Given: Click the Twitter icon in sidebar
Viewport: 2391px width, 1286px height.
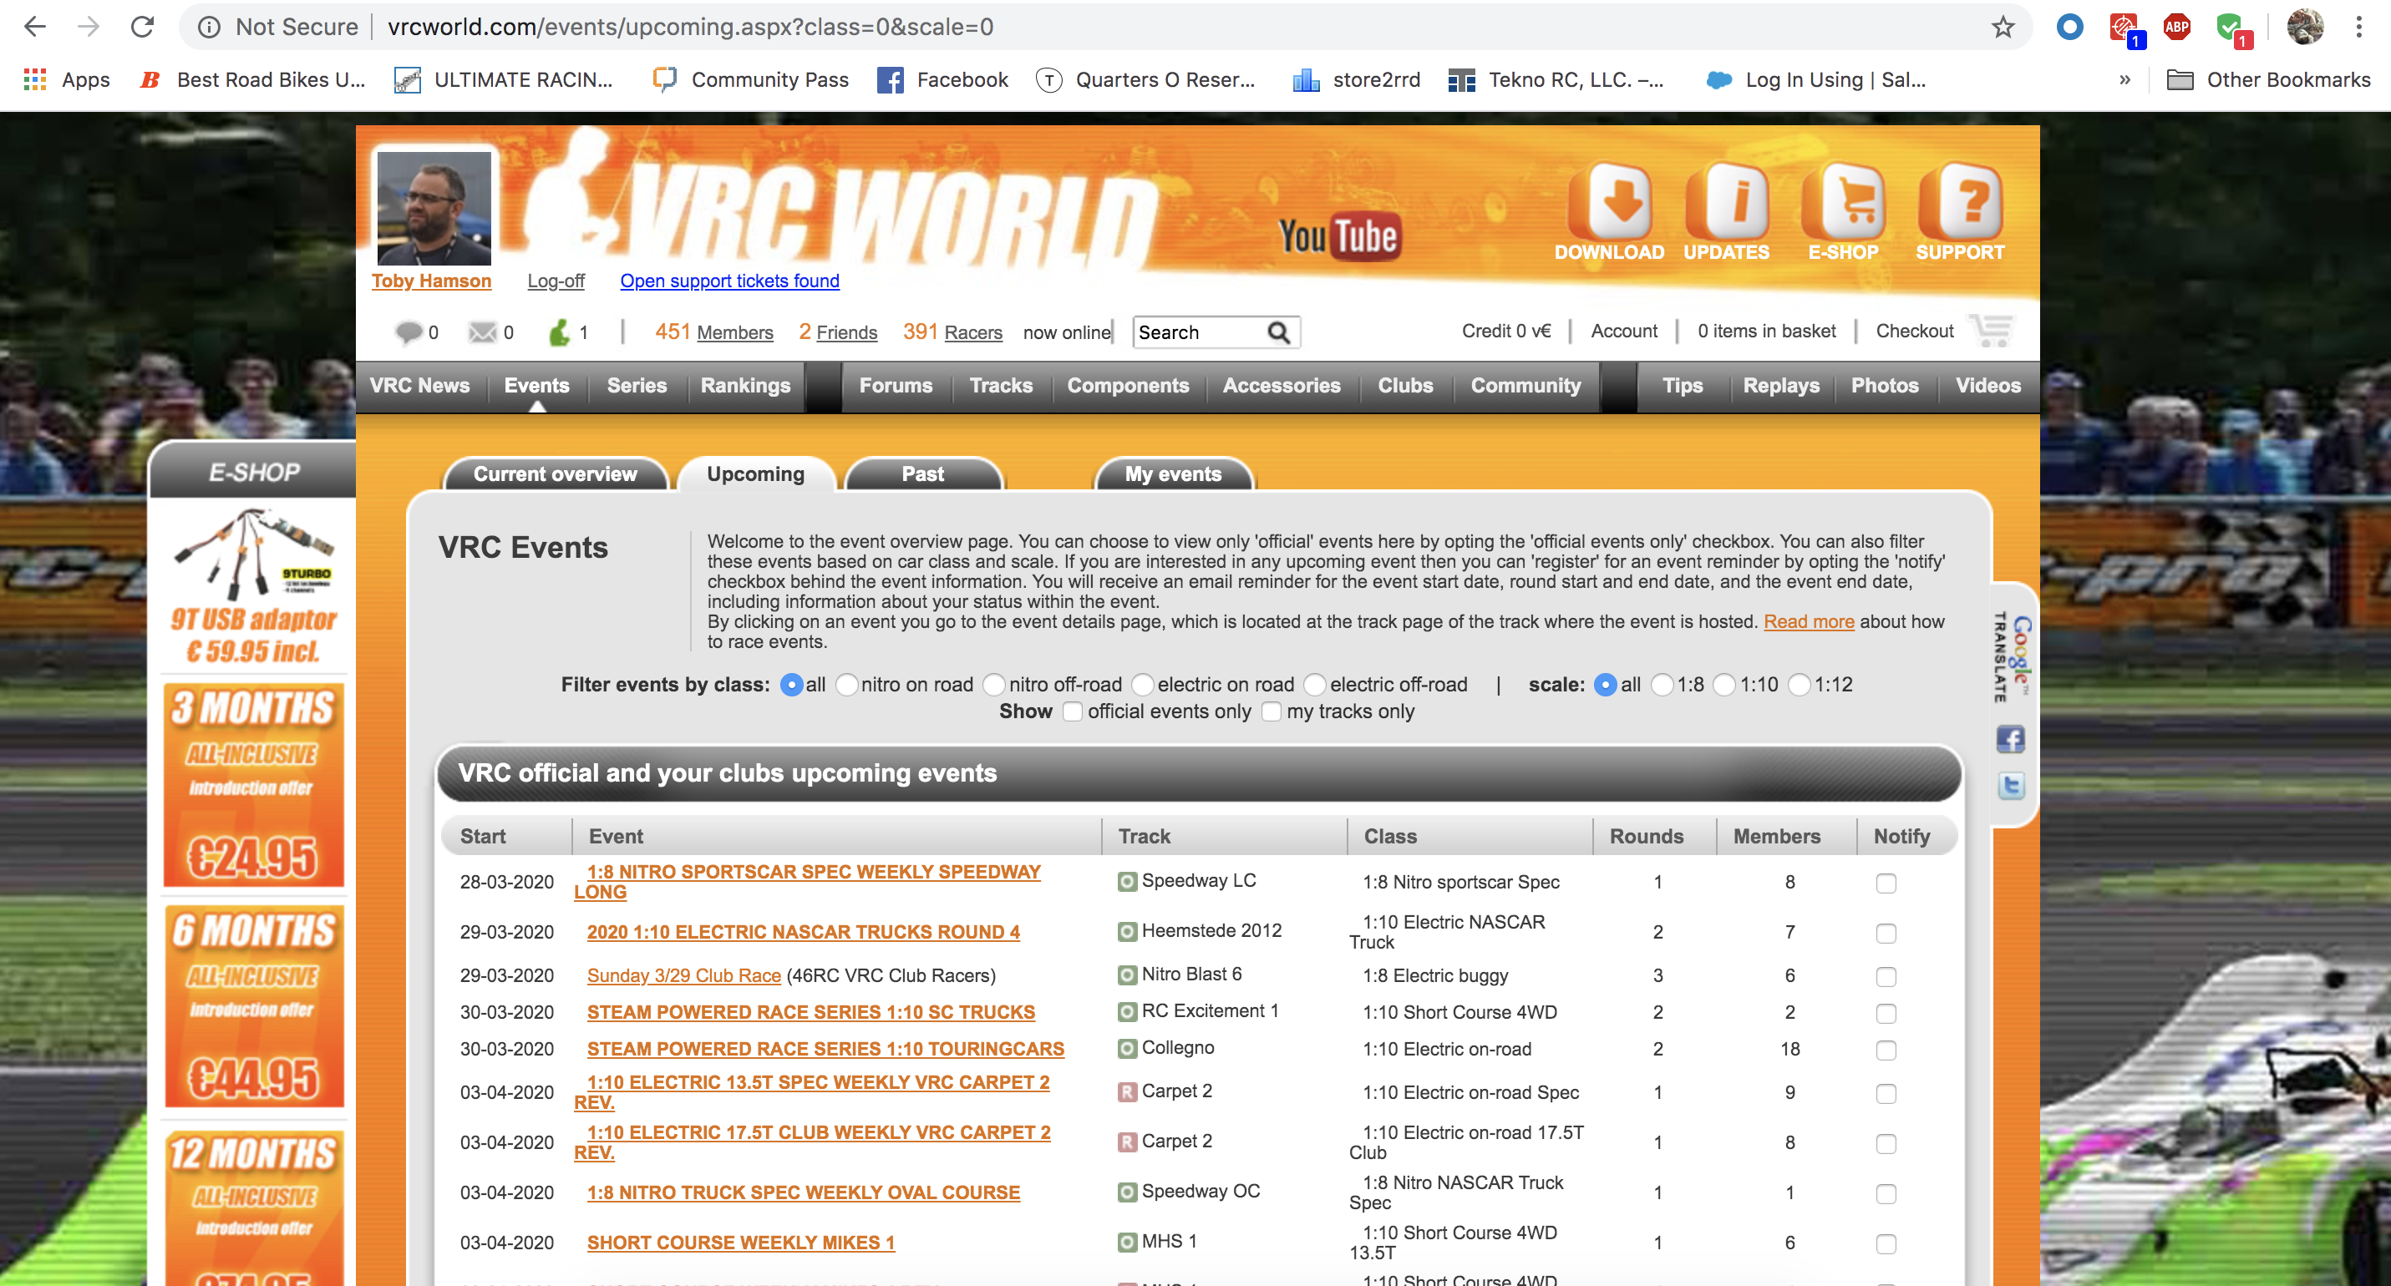Looking at the screenshot, I should point(2010,785).
